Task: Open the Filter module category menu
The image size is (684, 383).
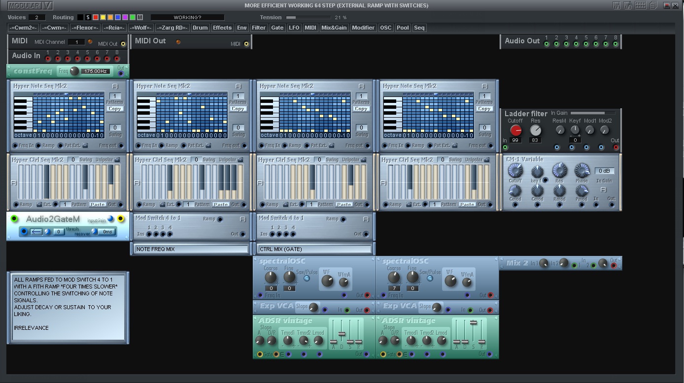Action: (x=259, y=28)
